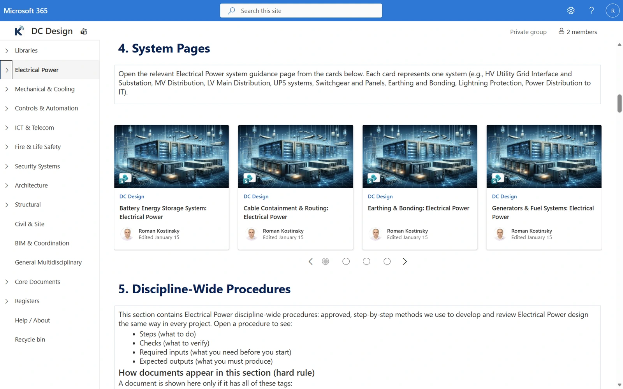Select the second carousel indicator dot
Viewport: 623px width, 389px height.
(x=346, y=261)
